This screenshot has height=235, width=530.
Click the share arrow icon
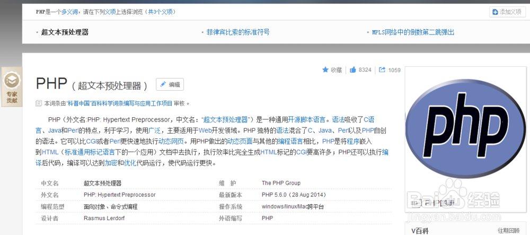point(382,70)
